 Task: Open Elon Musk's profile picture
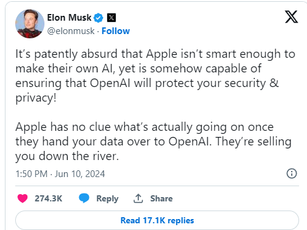coord(30,24)
